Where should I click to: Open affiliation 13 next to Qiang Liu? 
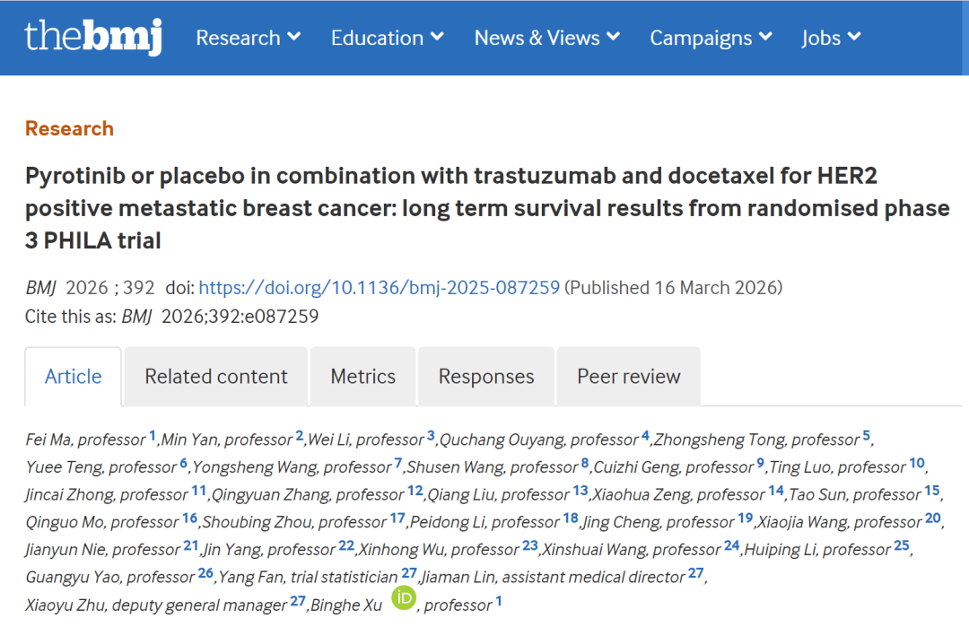point(581,492)
